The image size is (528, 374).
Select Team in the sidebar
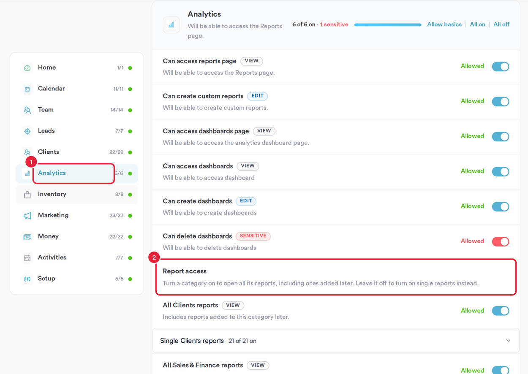point(77,110)
